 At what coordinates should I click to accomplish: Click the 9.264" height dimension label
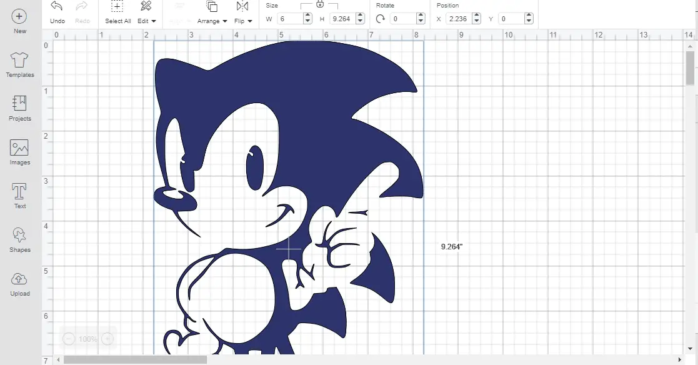(x=452, y=247)
